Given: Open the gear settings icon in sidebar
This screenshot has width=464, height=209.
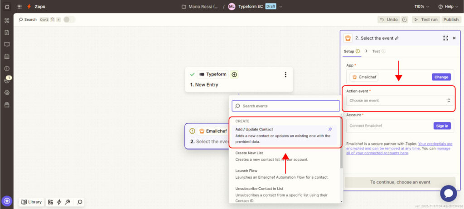Looking at the screenshot, I should (7, 93).
